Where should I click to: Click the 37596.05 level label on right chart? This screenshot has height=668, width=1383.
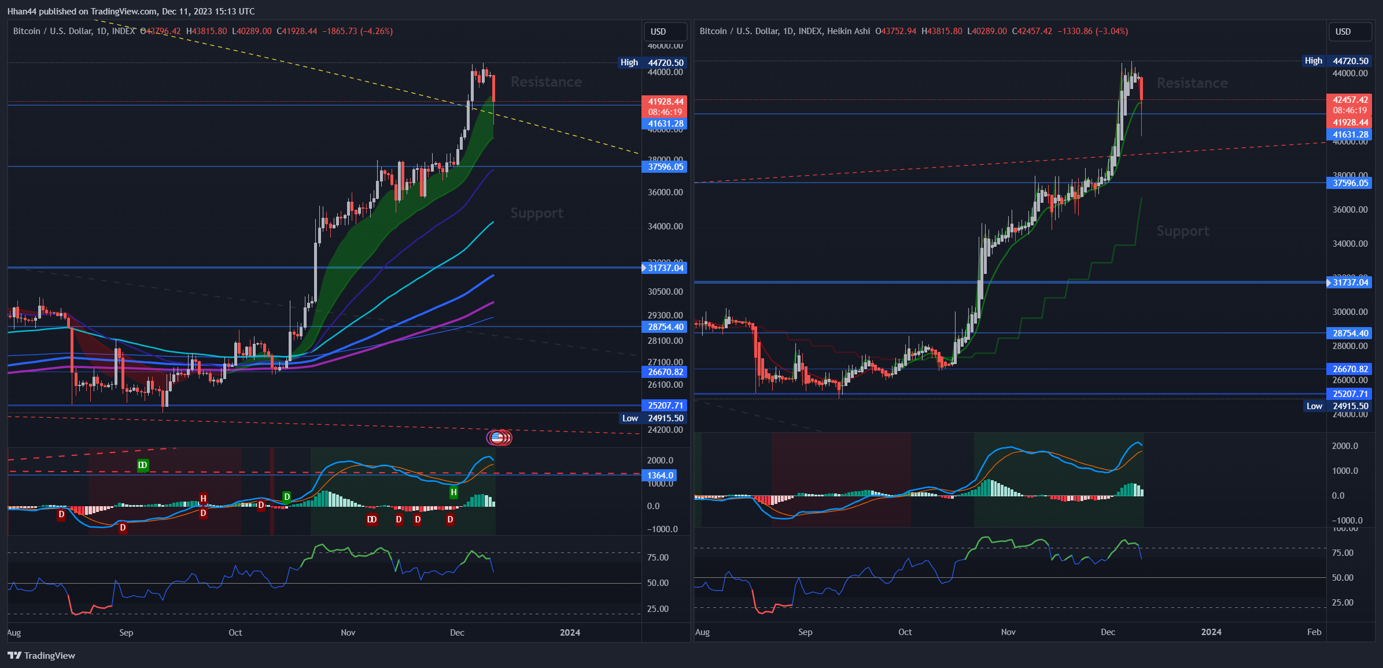[x=1349, y=183]
